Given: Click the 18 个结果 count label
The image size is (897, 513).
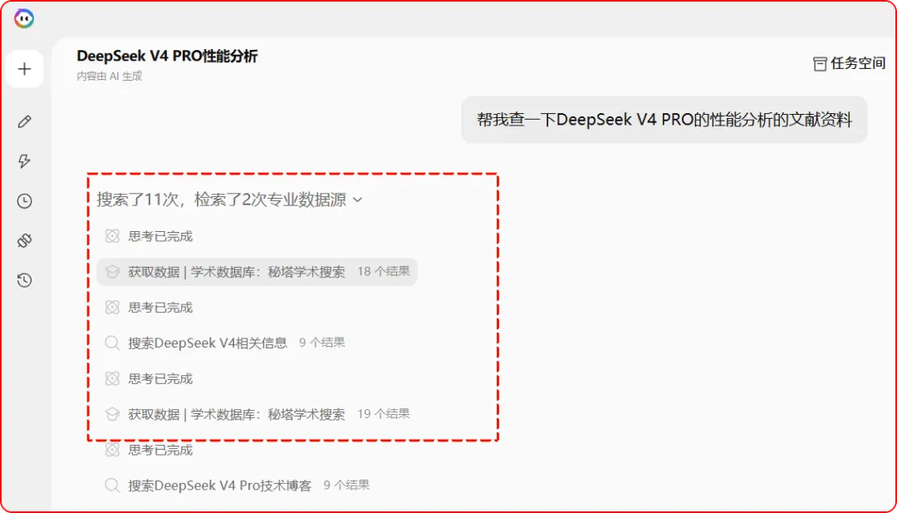Looking at the screenshot, I should [x=383, y=271].
